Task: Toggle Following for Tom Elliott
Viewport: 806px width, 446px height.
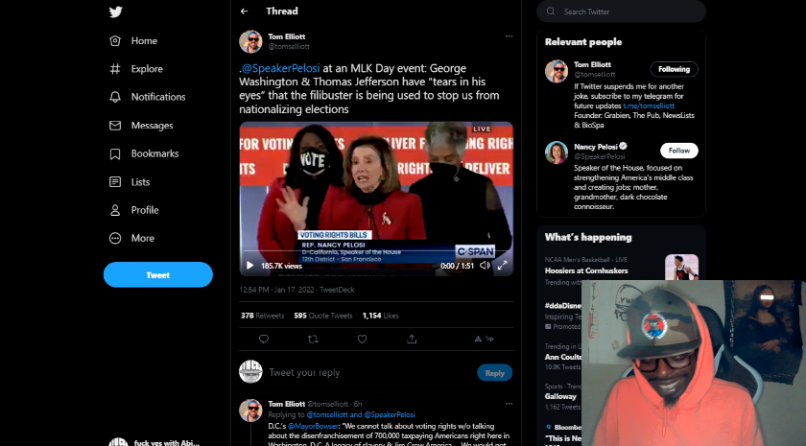Action: tap(674, 69)
